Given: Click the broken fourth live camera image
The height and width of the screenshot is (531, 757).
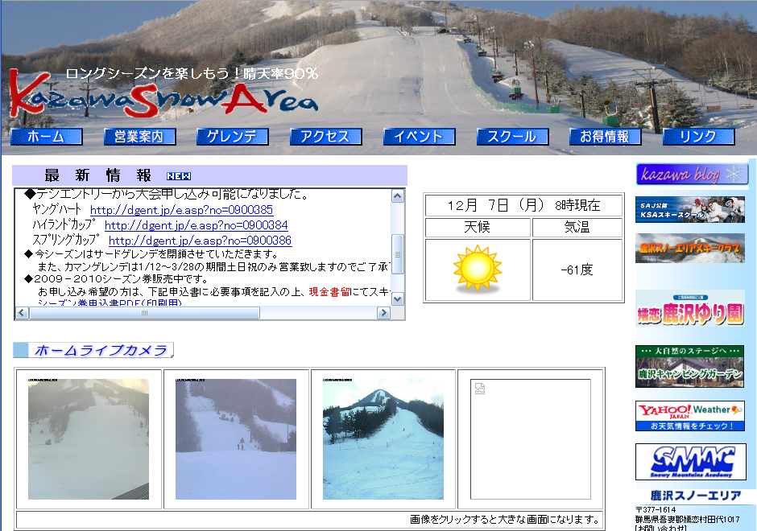Looking at the screenshot, I should pyautogui.click(x=531, y=439).
